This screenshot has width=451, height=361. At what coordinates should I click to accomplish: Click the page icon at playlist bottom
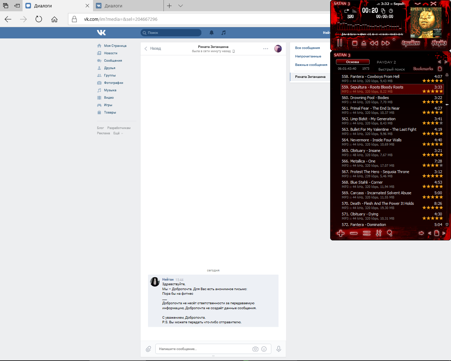point(437,233)
